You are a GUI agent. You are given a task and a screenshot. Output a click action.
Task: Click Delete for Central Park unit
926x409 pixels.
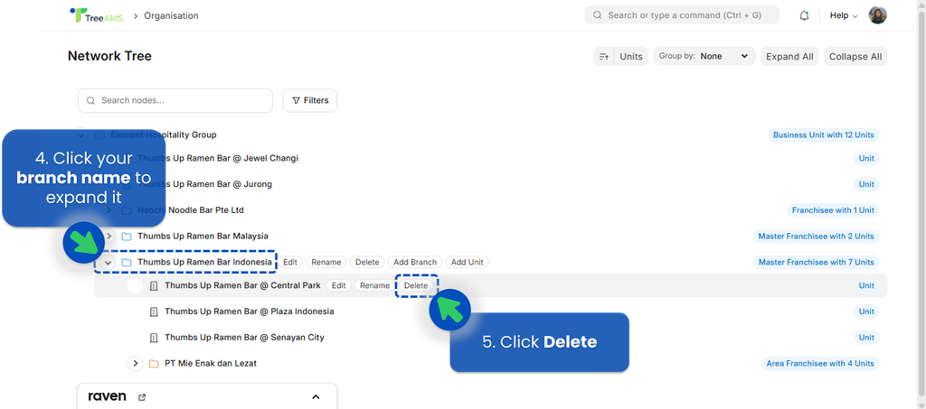pyautogui.click(x=416, y=285)
